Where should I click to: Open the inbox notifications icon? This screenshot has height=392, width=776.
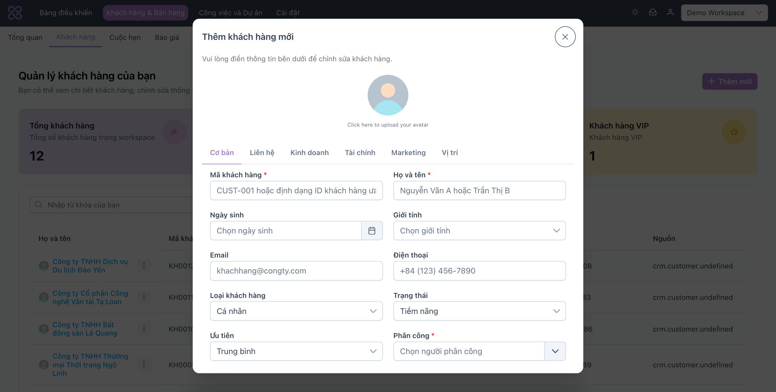[653, 12]
